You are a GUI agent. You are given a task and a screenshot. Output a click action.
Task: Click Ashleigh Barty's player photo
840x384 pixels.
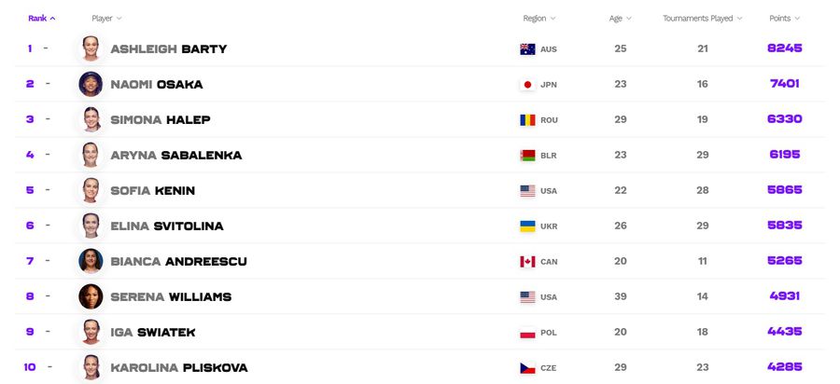click(91, 48)
